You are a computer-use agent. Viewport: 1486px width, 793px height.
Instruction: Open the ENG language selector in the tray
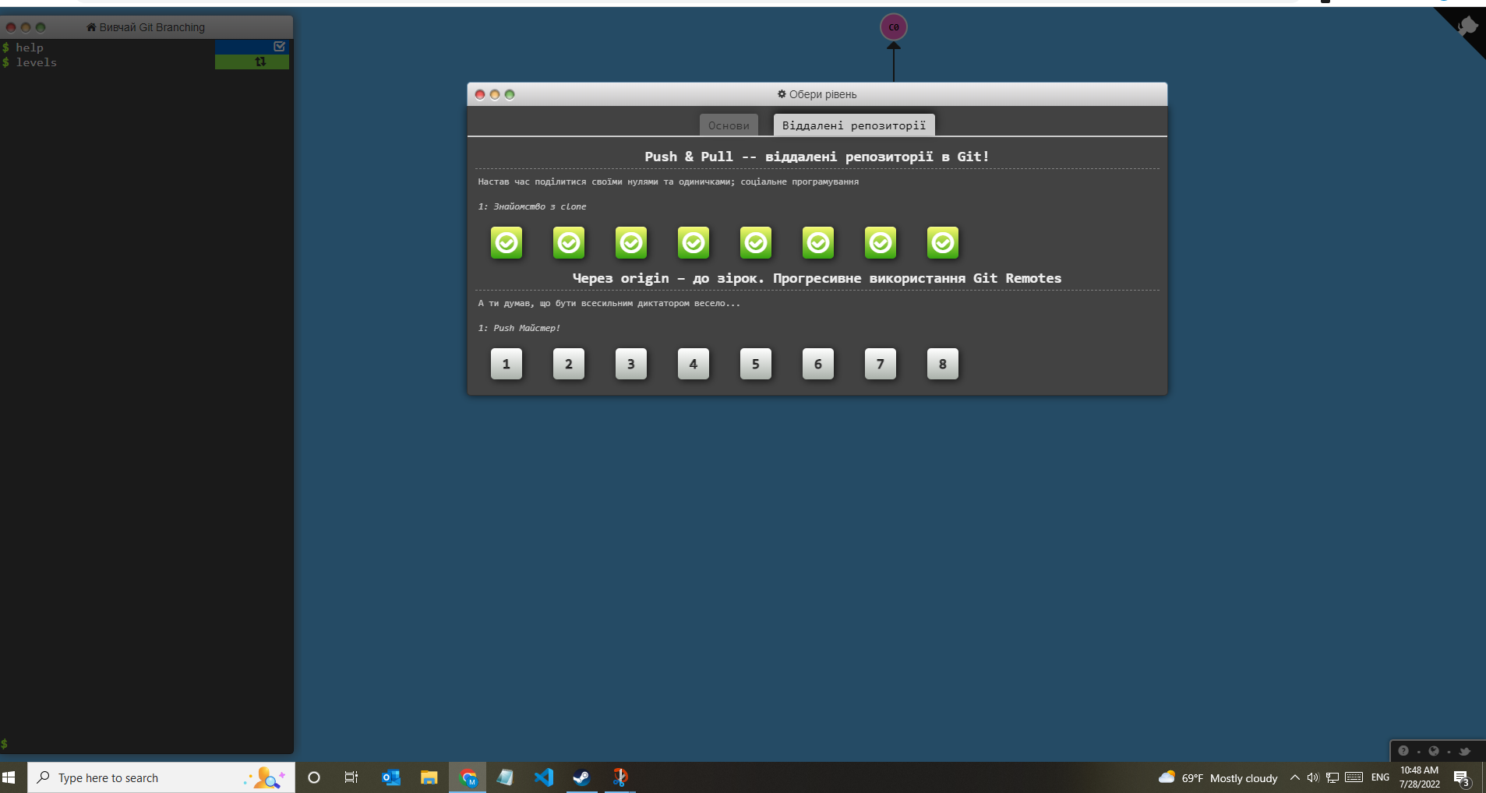1378,777
